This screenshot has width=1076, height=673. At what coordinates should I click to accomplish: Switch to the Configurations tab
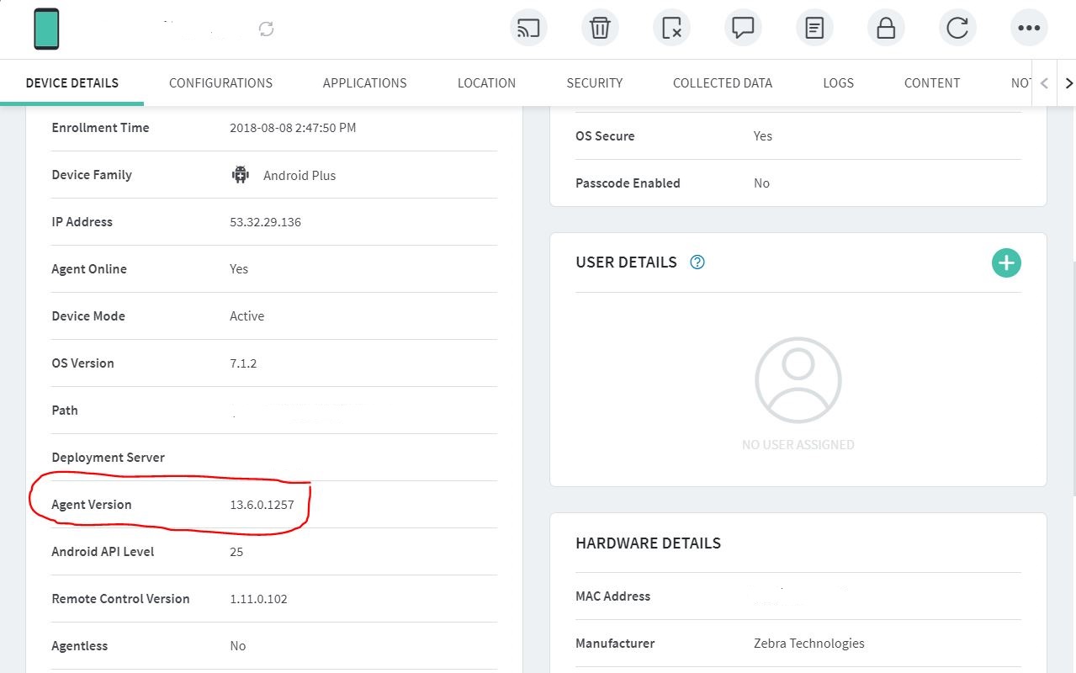coord(220,83)
